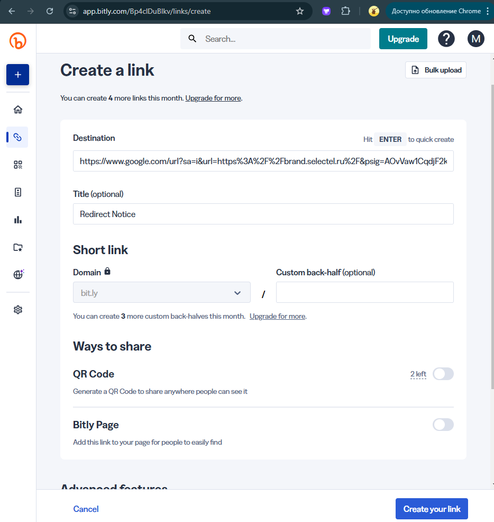
Task: Open Pages icon in sidebar
Action: pos(18,192)
